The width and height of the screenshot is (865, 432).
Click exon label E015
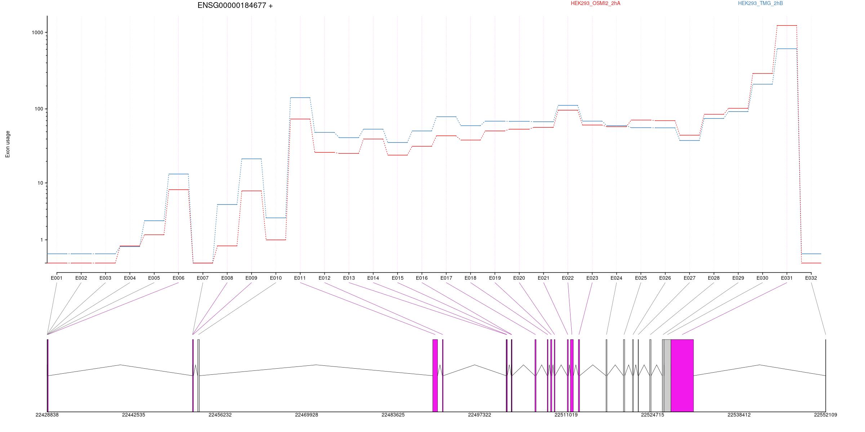(x=398, y=278)
